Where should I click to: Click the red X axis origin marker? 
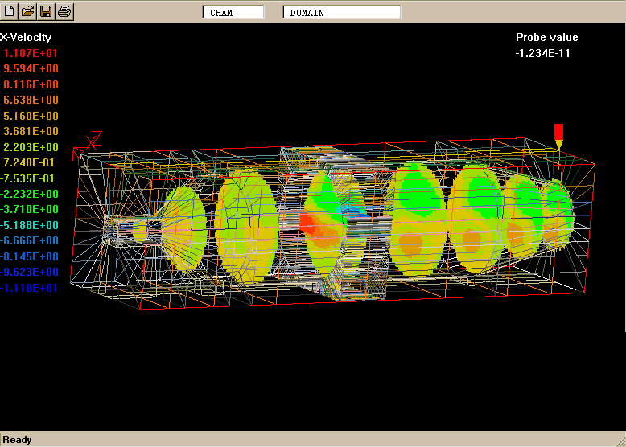click(x=93, y=141)
